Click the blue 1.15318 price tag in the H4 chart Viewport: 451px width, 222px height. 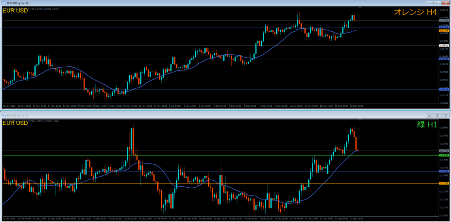(x=444, y=89)
